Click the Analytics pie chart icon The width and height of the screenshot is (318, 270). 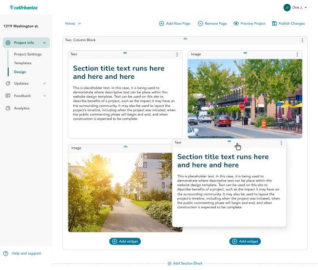pos(8,108)
